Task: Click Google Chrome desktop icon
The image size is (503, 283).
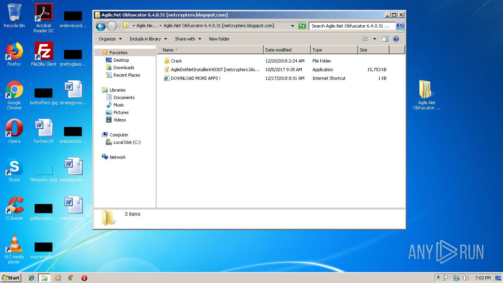Action: [14, 95]
